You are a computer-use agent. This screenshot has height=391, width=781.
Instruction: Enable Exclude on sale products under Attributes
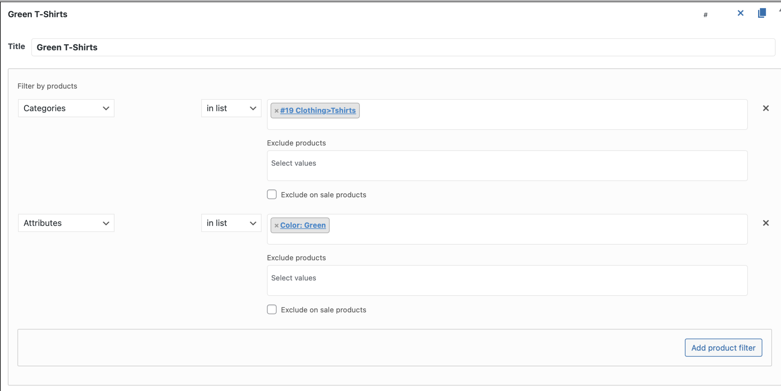pos(272,309)
